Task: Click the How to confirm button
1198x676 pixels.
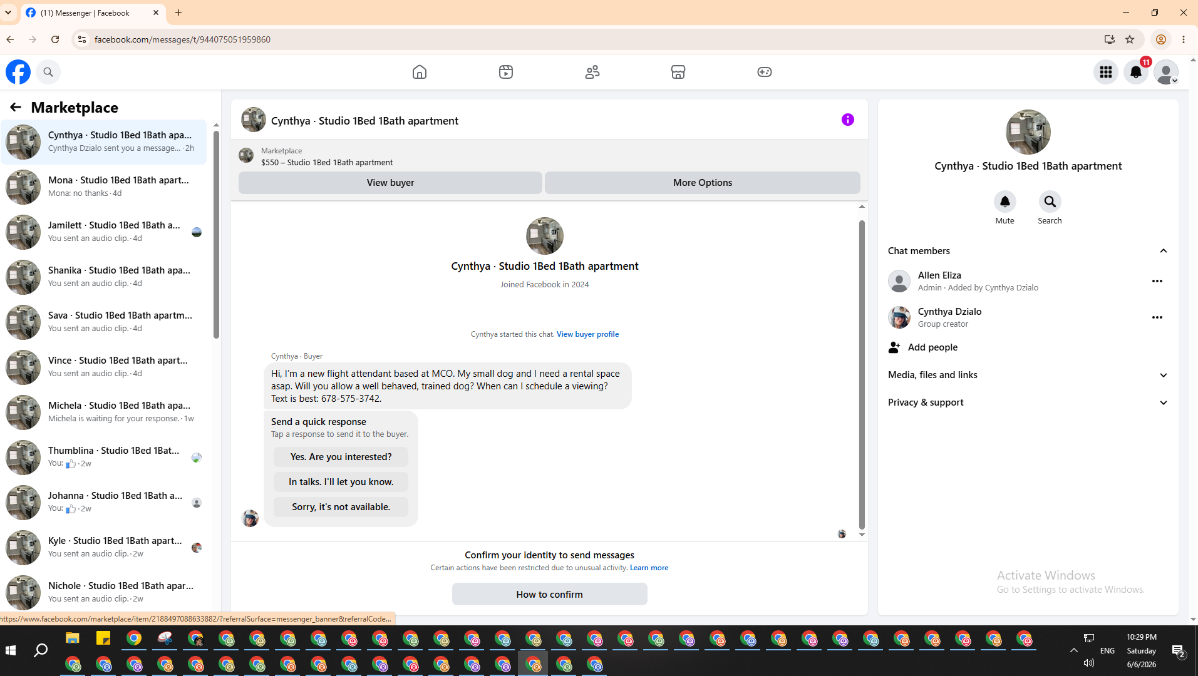Action: pos(549,595)
